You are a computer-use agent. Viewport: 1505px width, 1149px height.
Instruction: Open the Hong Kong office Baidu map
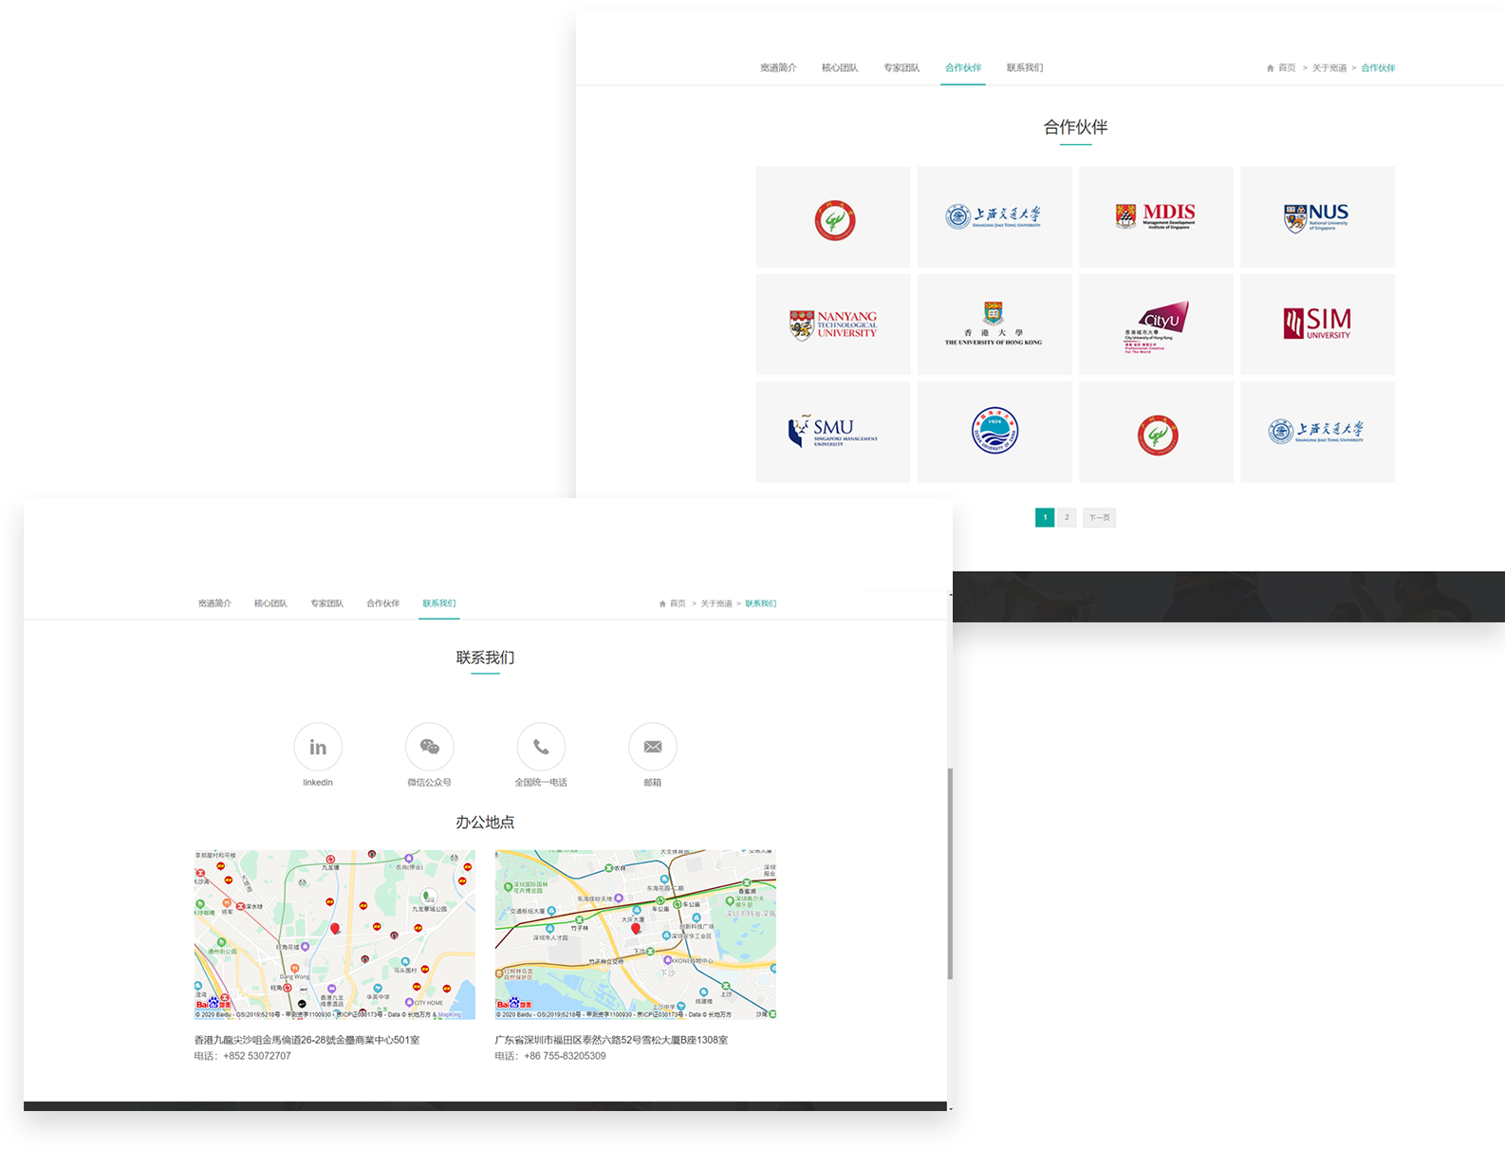click(335, 935)
